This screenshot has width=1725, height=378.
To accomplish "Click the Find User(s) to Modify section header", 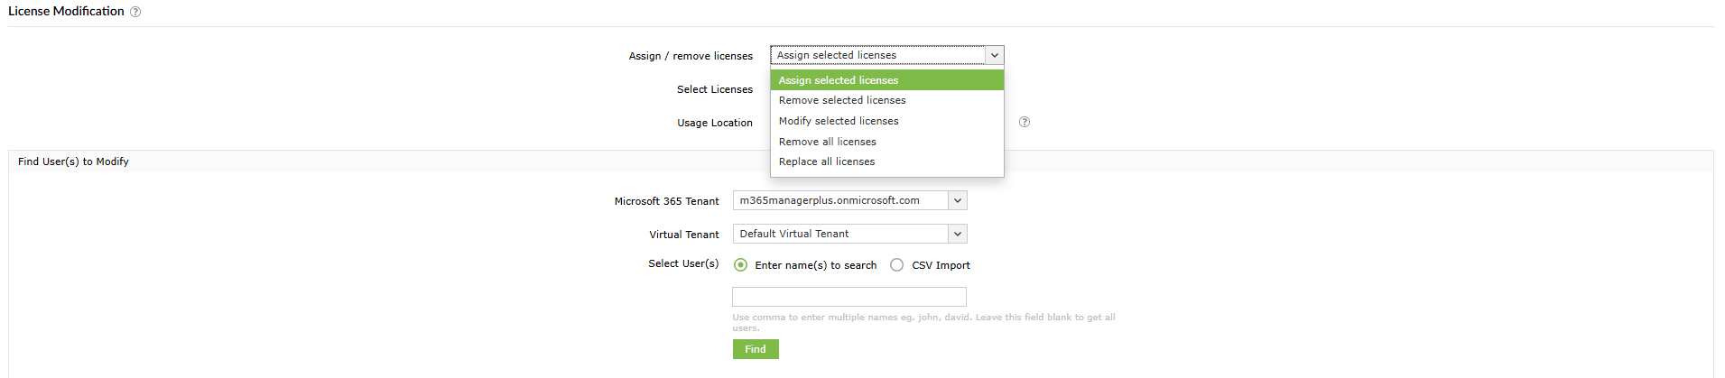I will click(x=73, y=161).
